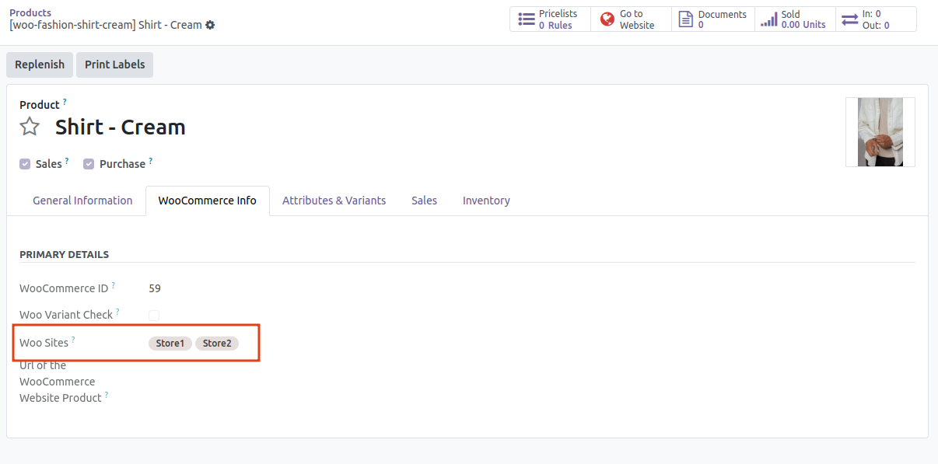Show help tooltip for Woo Sites
Screen dimensions: 938x464
[73, 340]
